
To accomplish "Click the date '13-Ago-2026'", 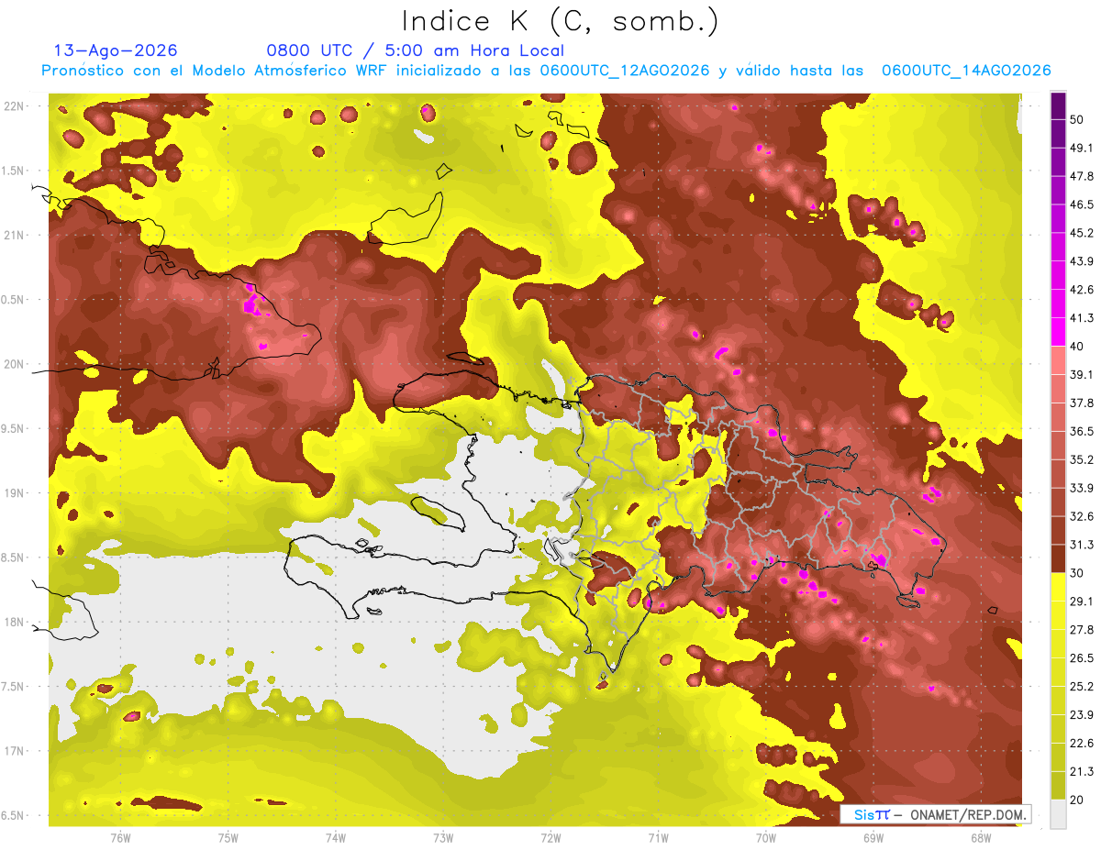I will (116, 50).
